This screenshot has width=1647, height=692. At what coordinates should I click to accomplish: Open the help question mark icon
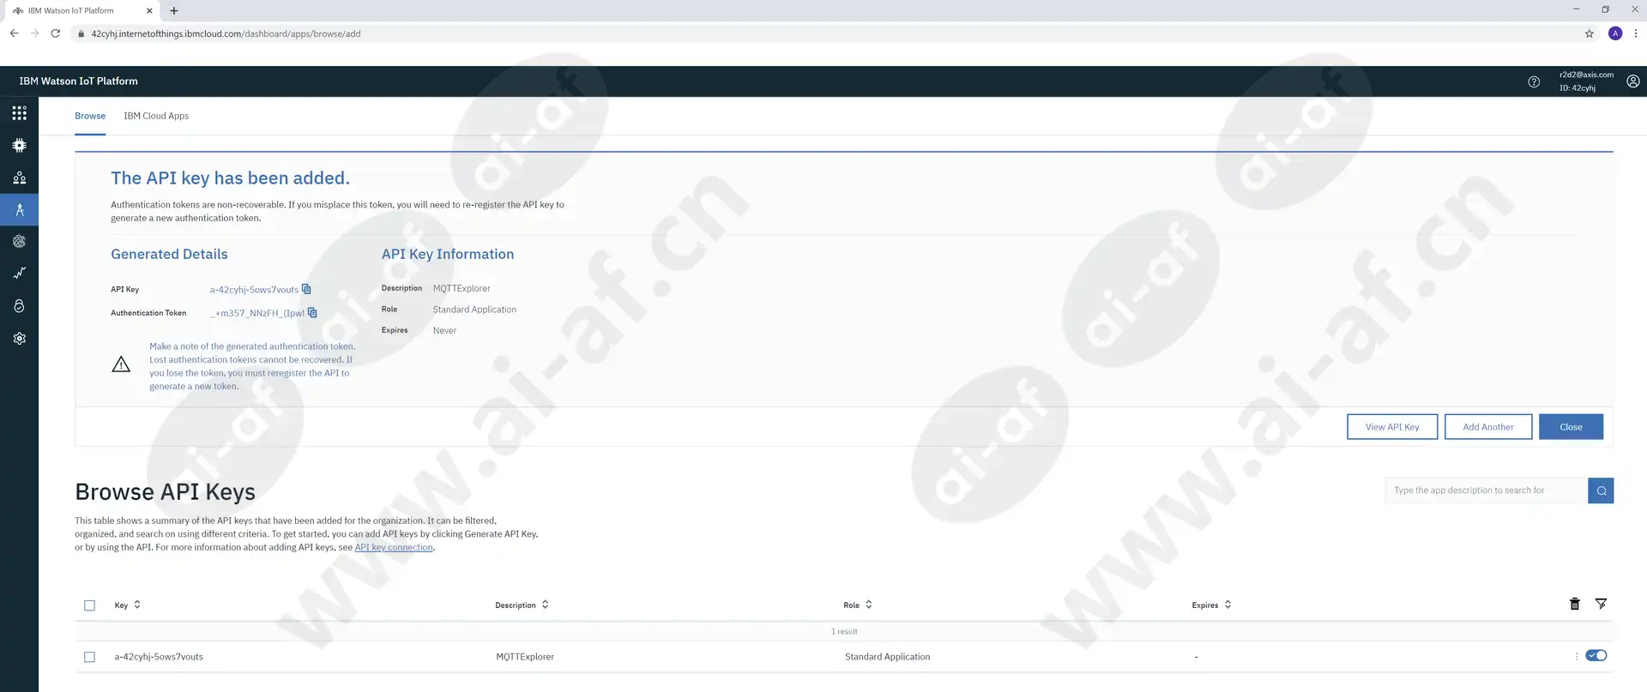1534,82
